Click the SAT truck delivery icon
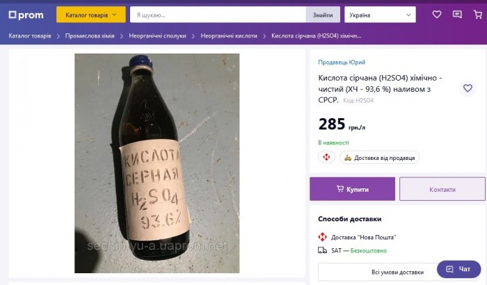487x285 pixels. (x=323, y=250)
